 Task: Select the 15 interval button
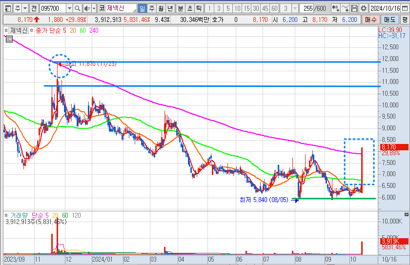point(246,9)
